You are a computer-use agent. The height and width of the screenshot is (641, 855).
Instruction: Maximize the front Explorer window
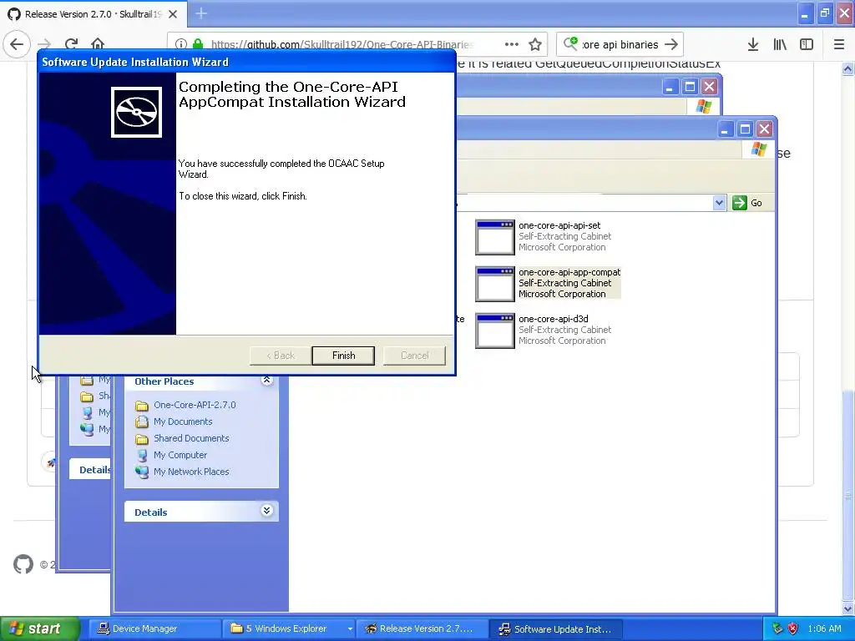click(745, 129)
